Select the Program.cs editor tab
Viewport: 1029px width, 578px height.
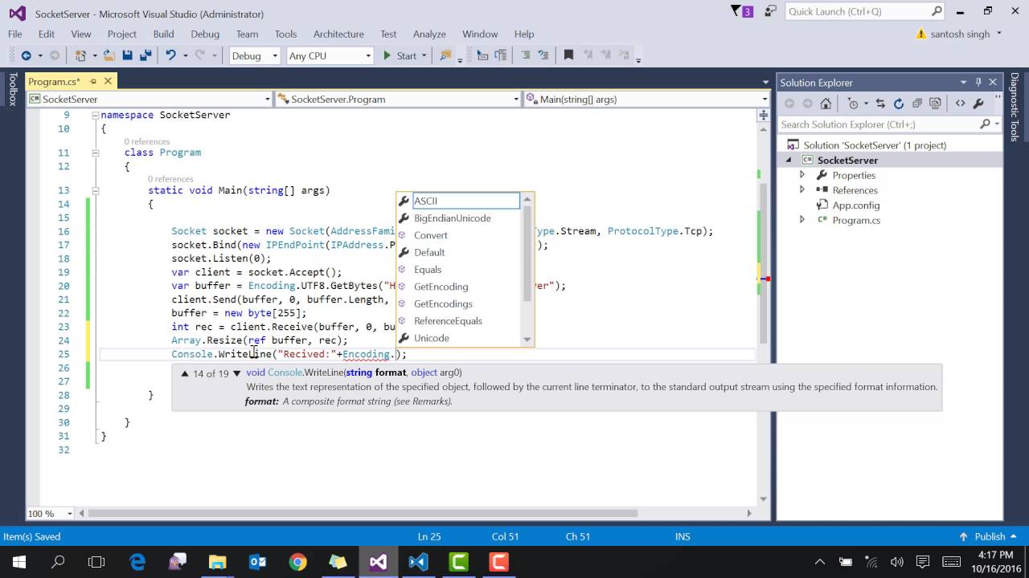point(55,81)
